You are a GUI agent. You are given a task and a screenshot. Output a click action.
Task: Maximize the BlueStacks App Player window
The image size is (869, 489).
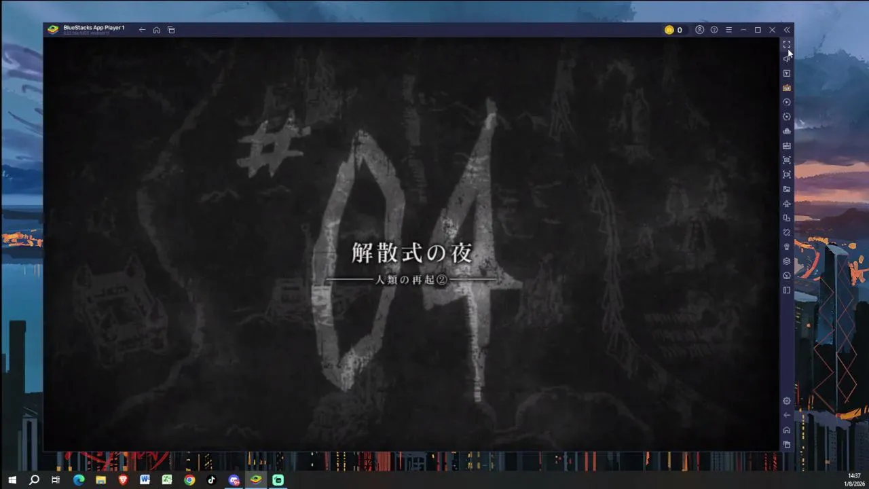(758, 30)
